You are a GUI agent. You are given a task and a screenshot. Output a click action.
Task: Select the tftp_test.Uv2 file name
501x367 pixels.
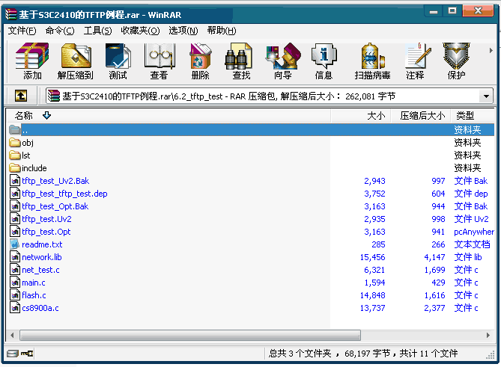pos(46,219)
